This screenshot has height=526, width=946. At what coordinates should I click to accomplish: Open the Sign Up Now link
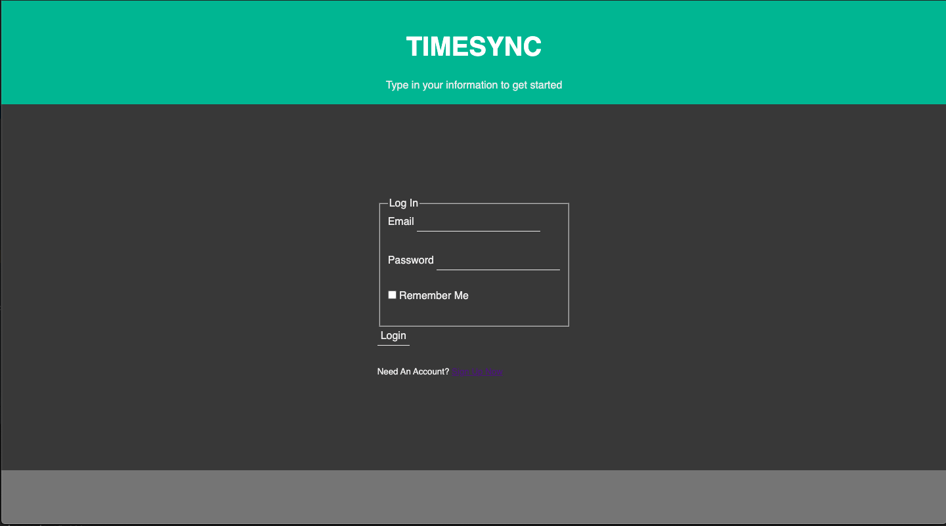[477, 372]
